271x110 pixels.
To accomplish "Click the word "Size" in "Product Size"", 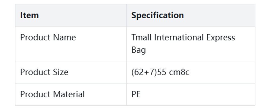I will pyautogui.click(x=60, y=72).
